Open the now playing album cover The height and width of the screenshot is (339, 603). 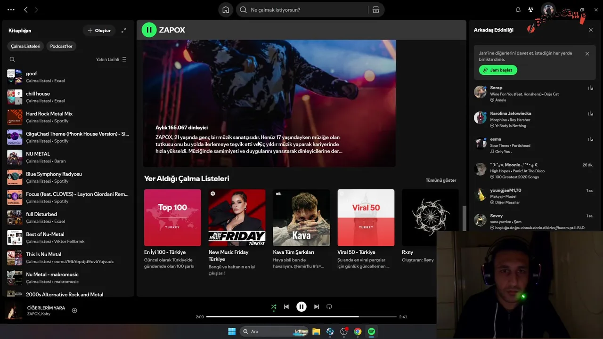tap(13, 311)
